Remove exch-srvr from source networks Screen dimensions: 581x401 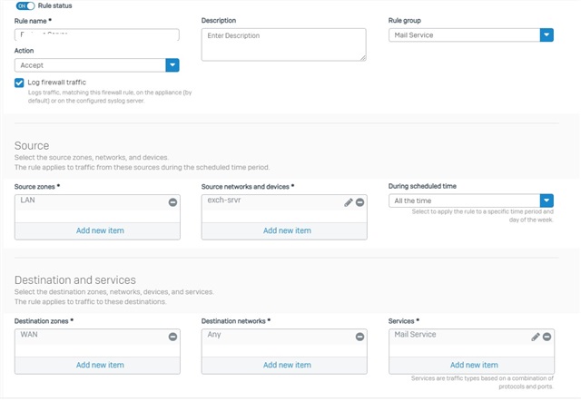359,202
